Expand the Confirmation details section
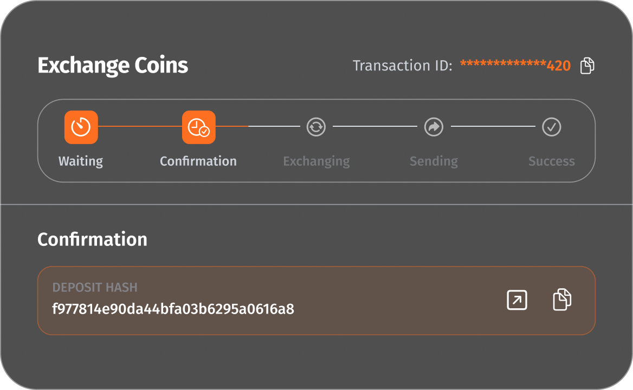The image size is (633, 390). [x=92, y=239]
